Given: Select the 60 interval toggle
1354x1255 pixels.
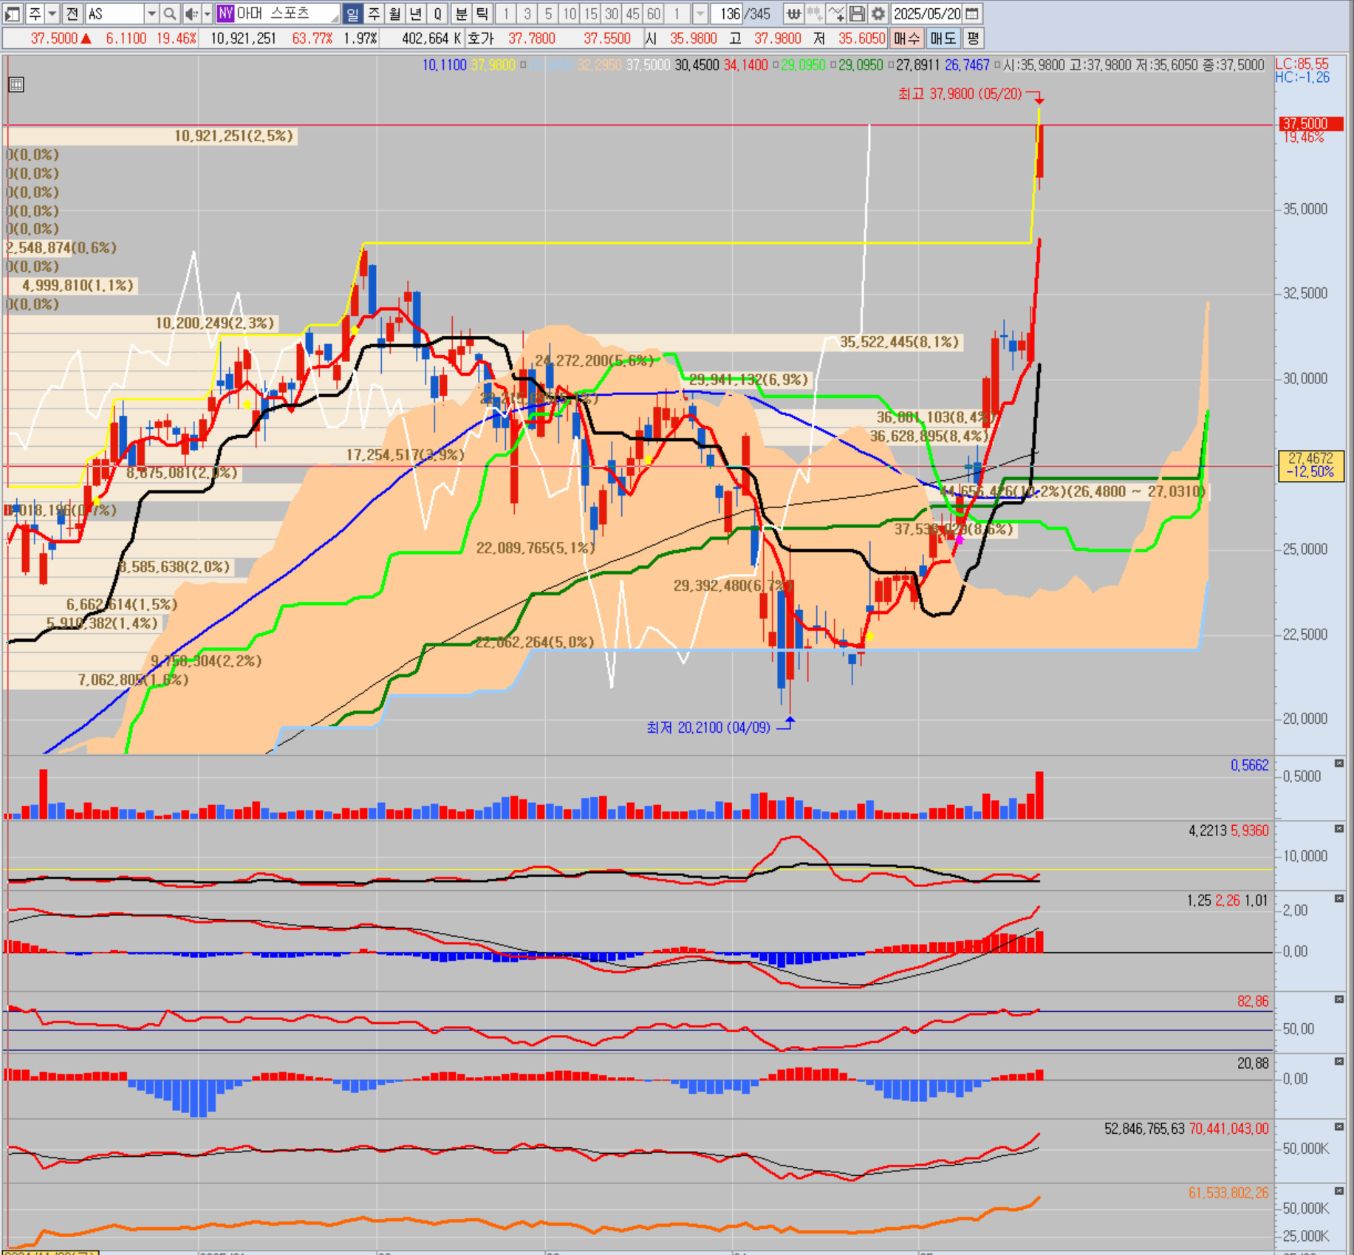Looking at the screenshot, I should pyautogui.click(x=654, y=13).
